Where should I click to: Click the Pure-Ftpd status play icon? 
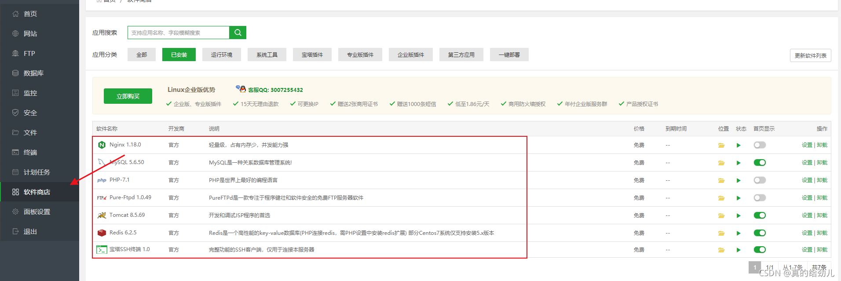point(739,198)
